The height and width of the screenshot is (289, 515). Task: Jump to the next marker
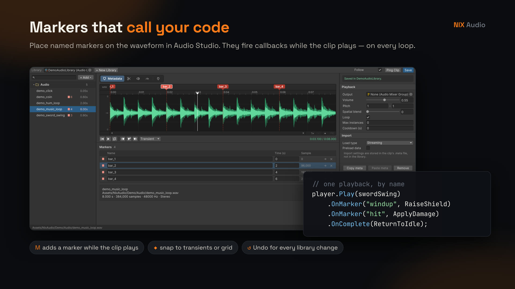pyautogui.click(x=135, y=139)
